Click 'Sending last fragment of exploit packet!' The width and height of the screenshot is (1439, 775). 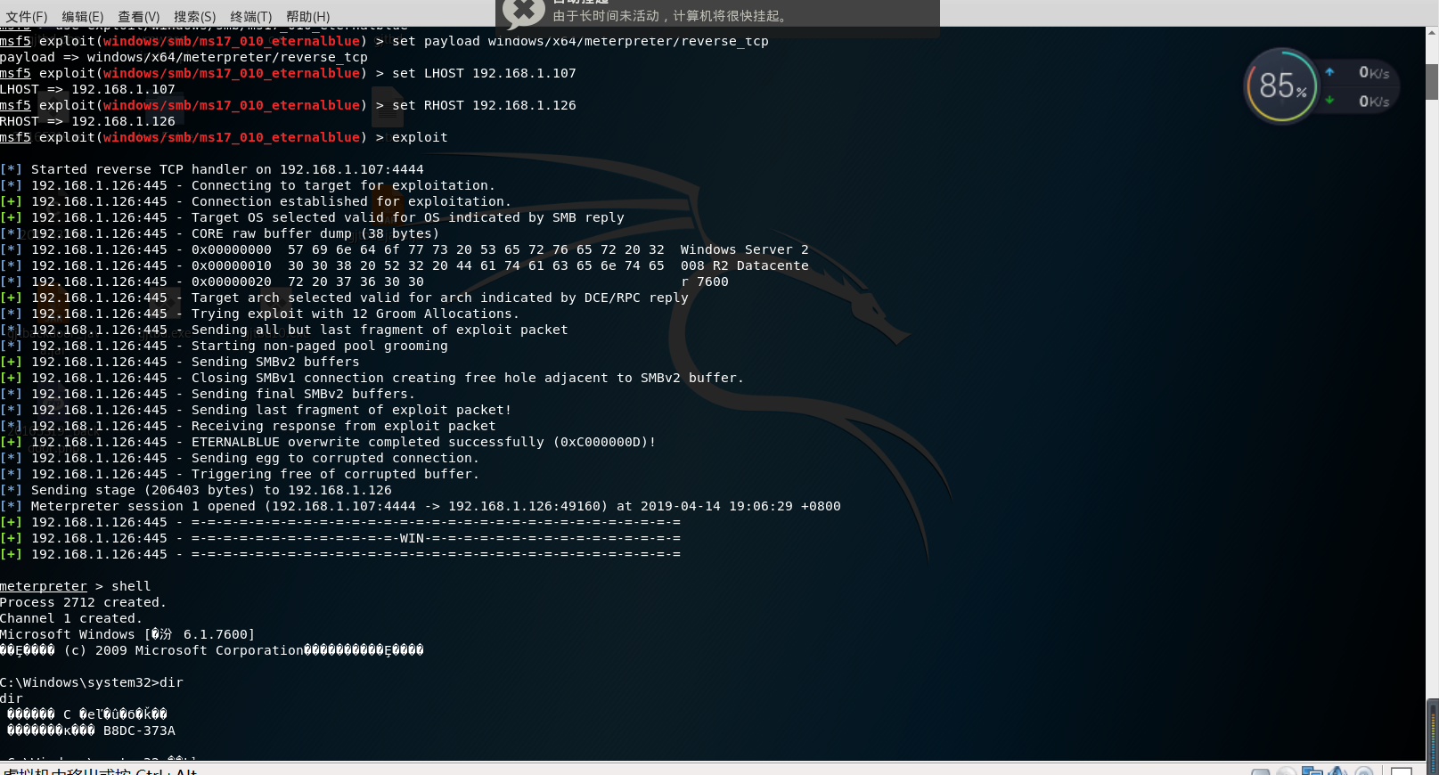click(351, 410)
